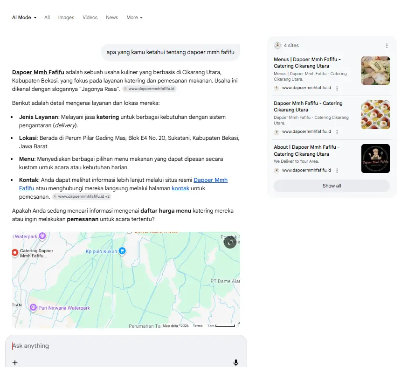401x367 pixels.
Task: Switch to the Videos tab
Action: [x=90, y=17]
